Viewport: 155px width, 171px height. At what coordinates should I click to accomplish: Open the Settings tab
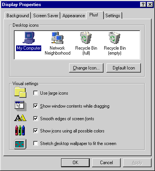[x=113, y=16]
